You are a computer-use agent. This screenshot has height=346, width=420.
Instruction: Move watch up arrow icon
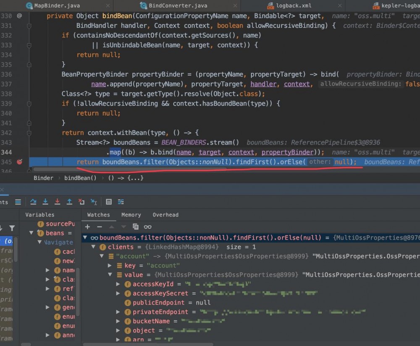(111, 227)
